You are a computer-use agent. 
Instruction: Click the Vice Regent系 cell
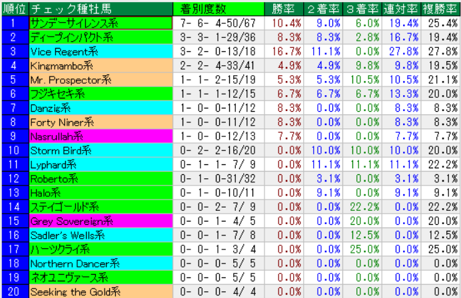101,51
